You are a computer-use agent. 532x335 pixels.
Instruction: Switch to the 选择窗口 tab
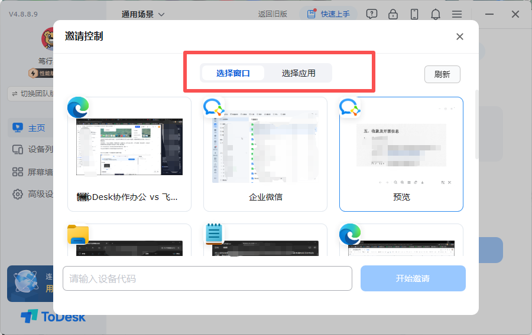pos(233,73)
